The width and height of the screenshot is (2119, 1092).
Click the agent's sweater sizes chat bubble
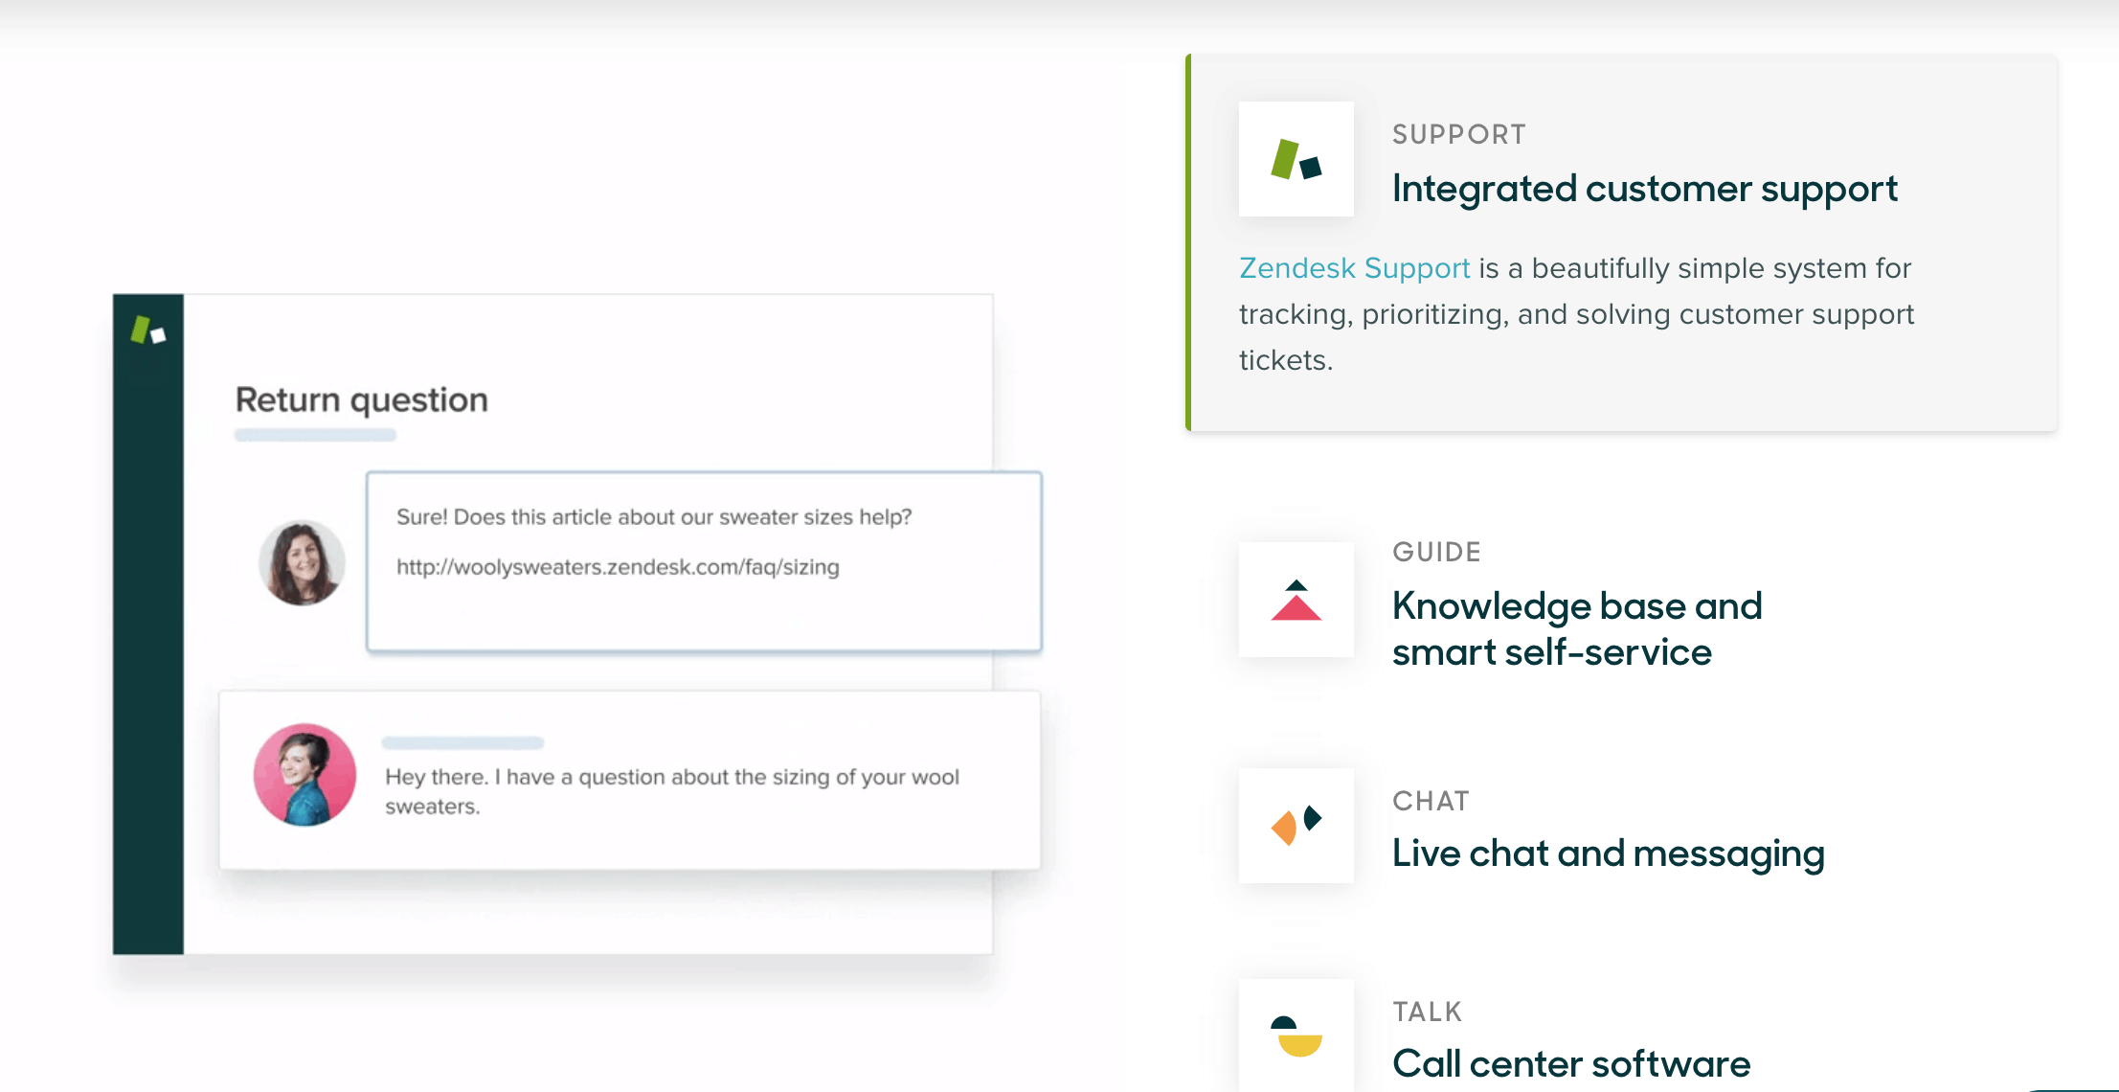[x=703, y=560]
